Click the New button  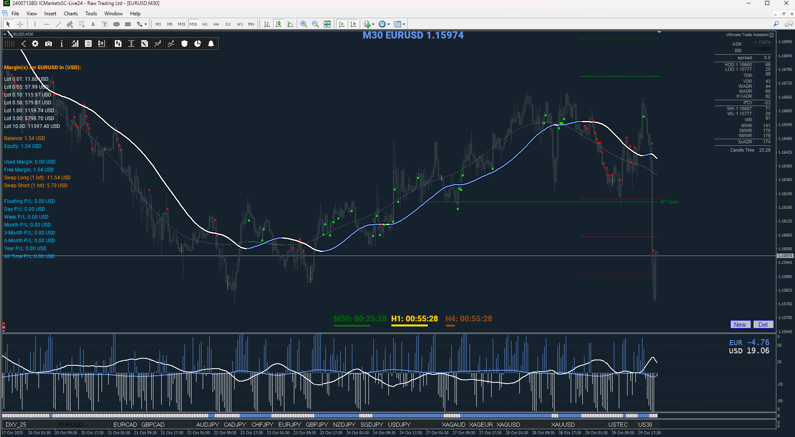click(x=740, y=325)
